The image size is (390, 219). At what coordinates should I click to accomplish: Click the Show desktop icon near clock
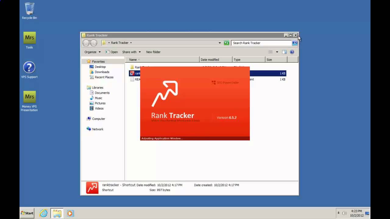coord(367,213)
